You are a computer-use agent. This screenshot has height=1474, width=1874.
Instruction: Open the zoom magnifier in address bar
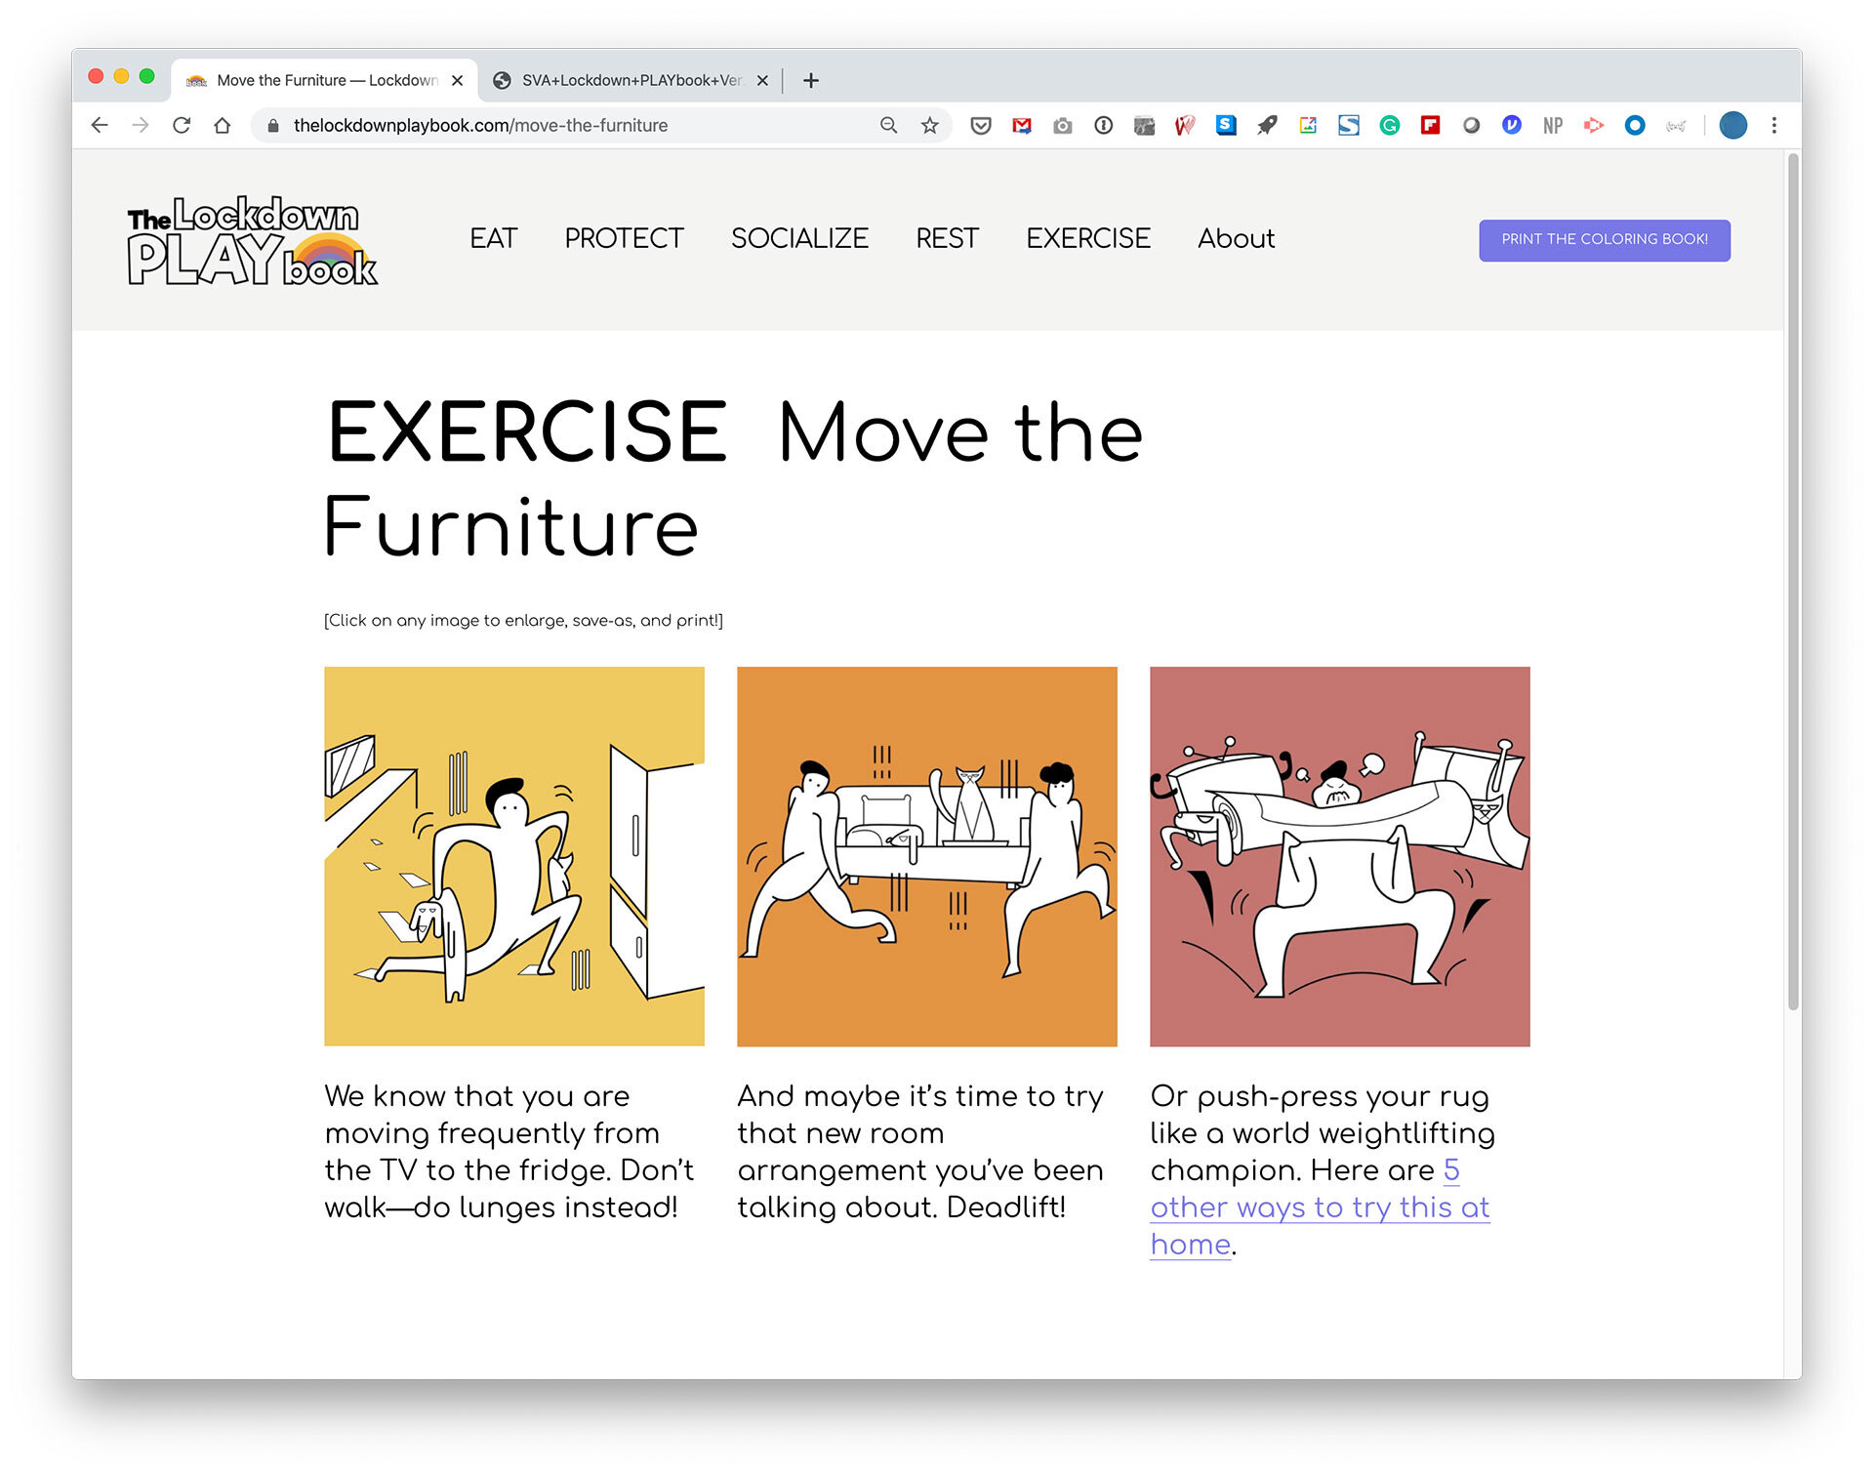coord(888,125)
